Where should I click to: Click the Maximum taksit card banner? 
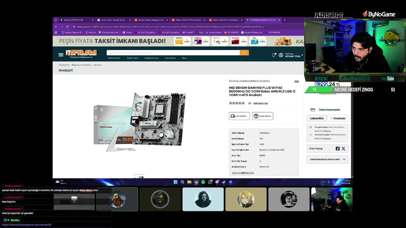pos(201,41)
